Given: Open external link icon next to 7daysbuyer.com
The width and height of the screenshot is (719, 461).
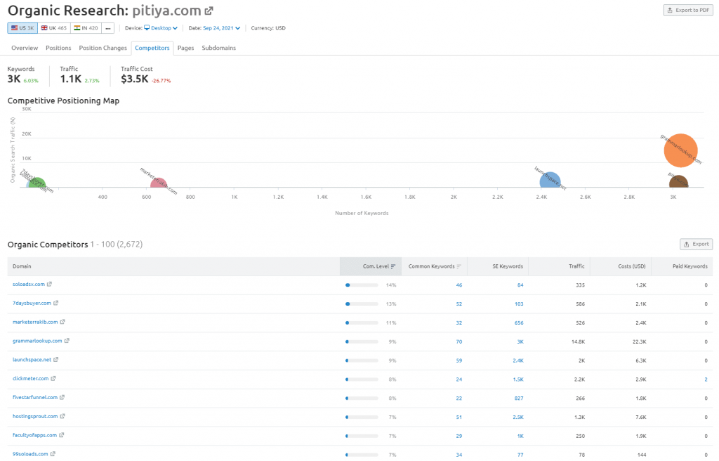Looking at the screenshot, I should [56, 303].
